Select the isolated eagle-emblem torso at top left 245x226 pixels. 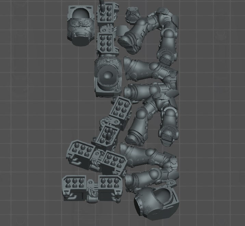coord(81,26)
